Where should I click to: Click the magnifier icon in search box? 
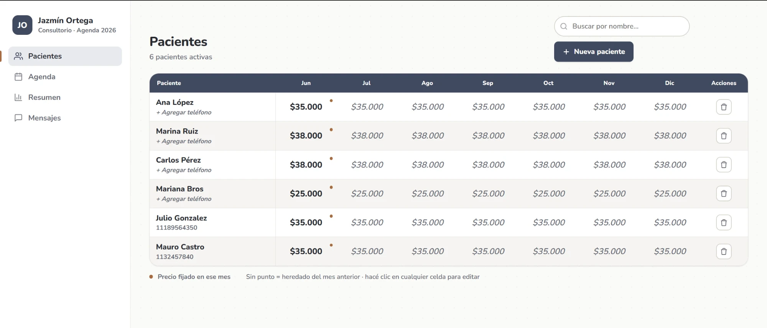564,26
